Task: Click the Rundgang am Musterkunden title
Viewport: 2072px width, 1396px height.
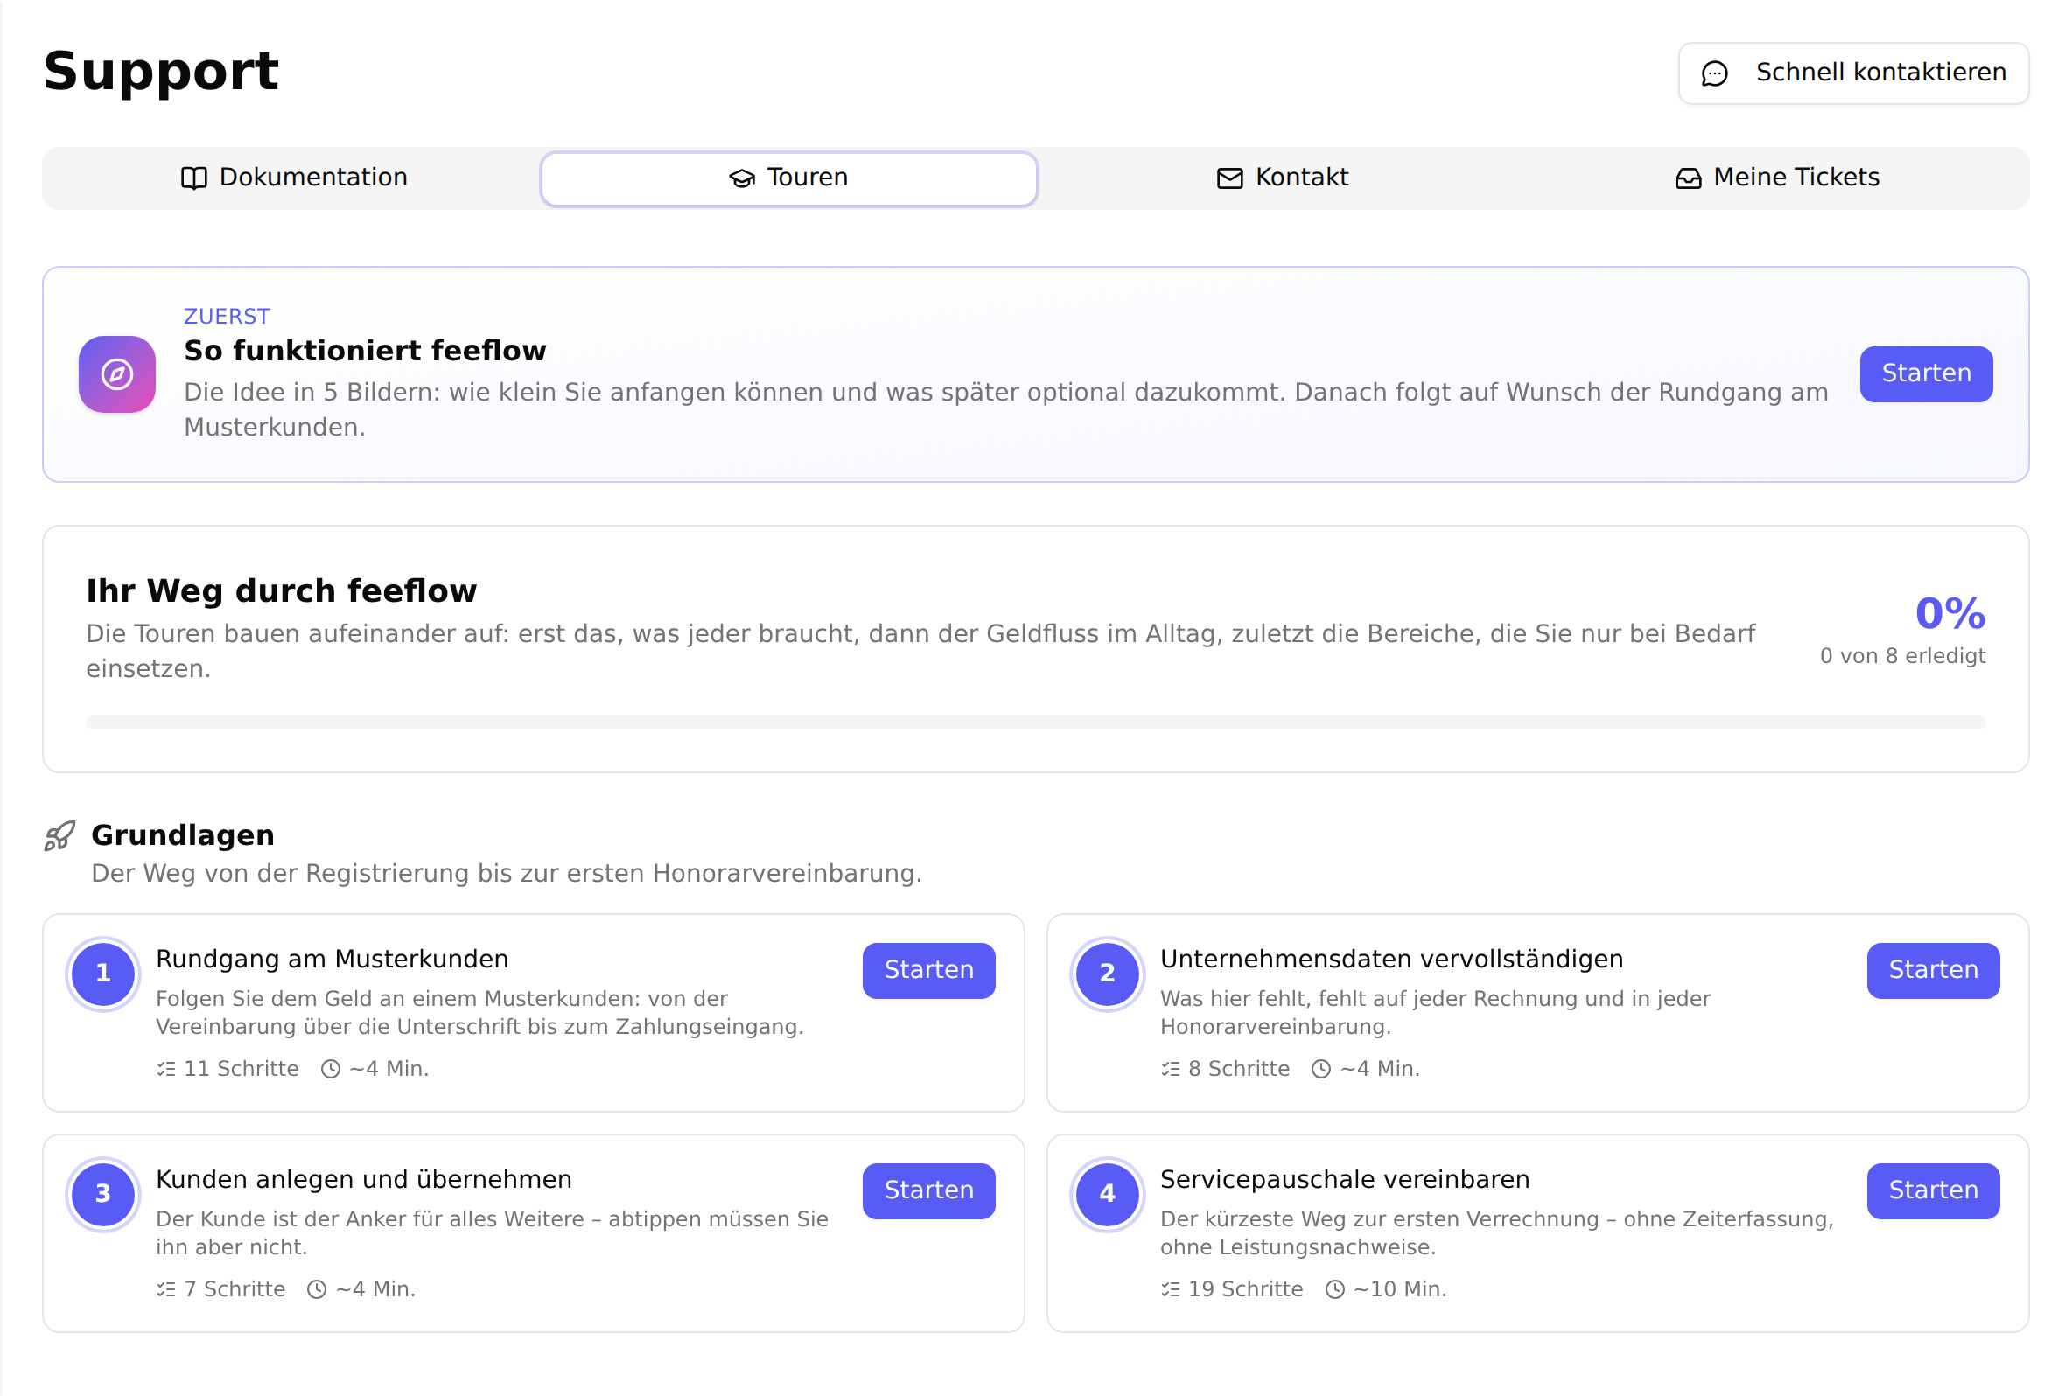Action: pos(332,959)
